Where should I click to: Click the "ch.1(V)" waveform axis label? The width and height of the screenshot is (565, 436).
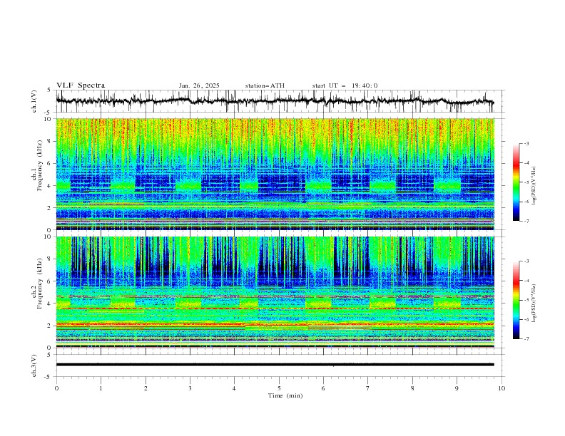pyautogui.click(x=34, y=101)
